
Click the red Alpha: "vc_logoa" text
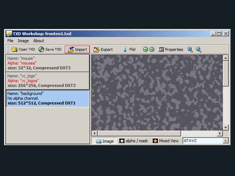click(23, 81)
